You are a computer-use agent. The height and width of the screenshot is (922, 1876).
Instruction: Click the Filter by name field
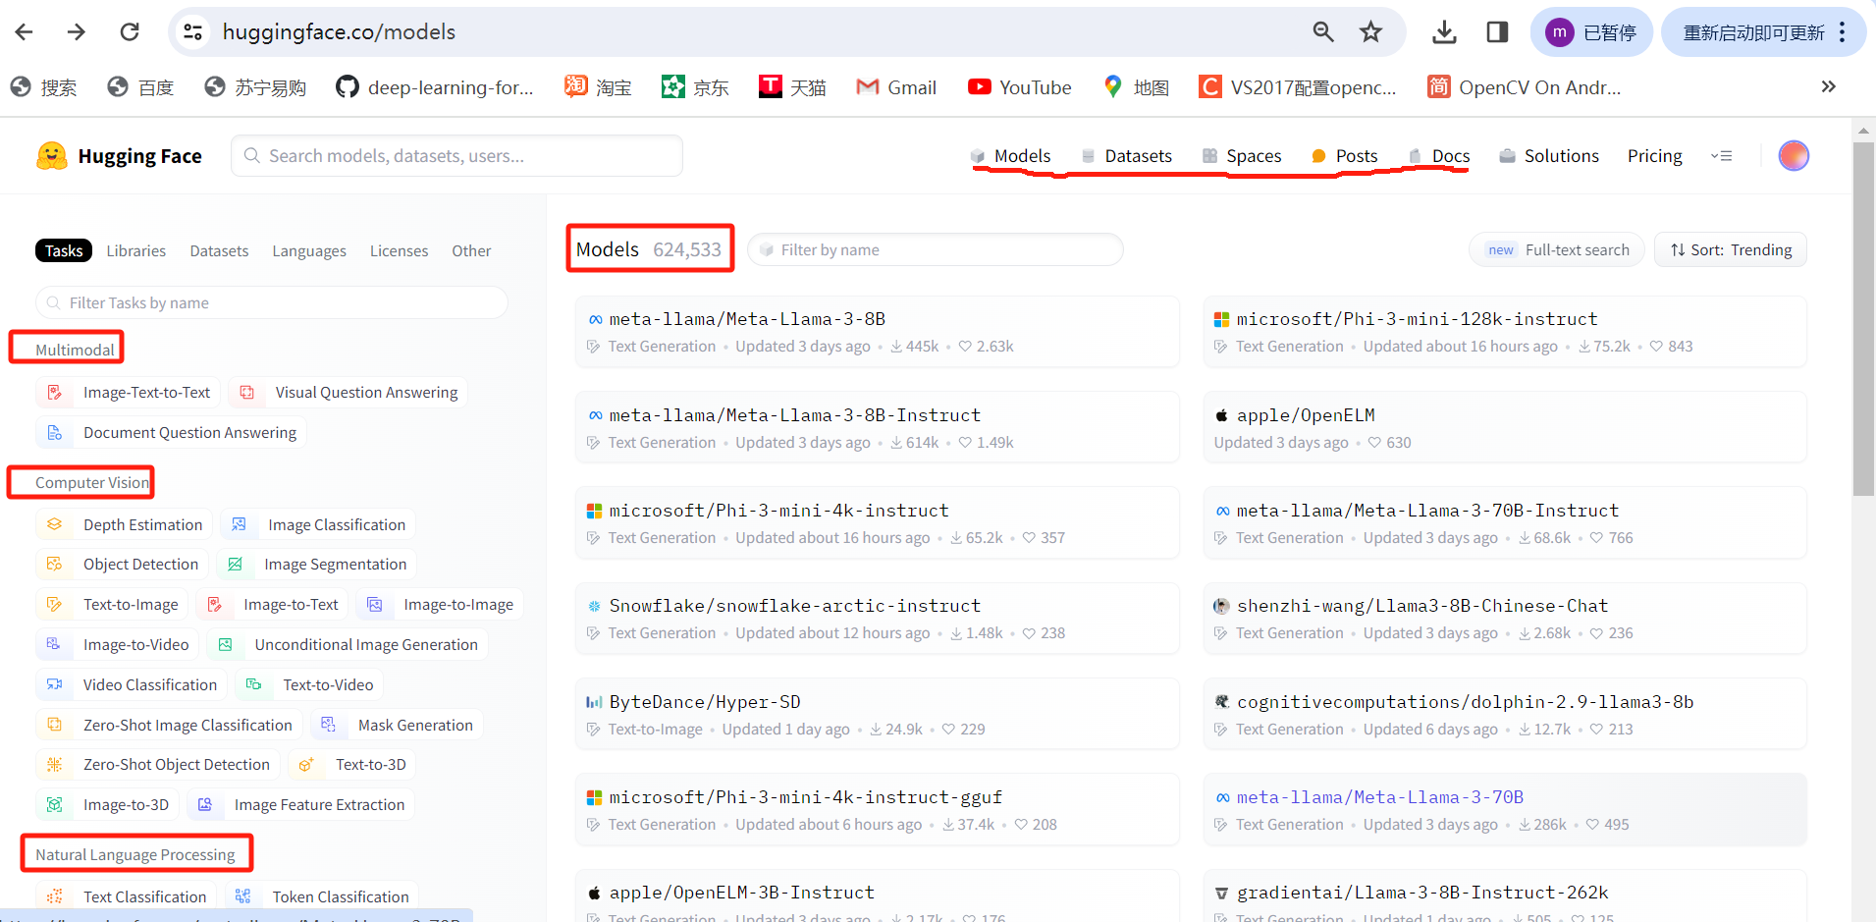pos(936,249)
